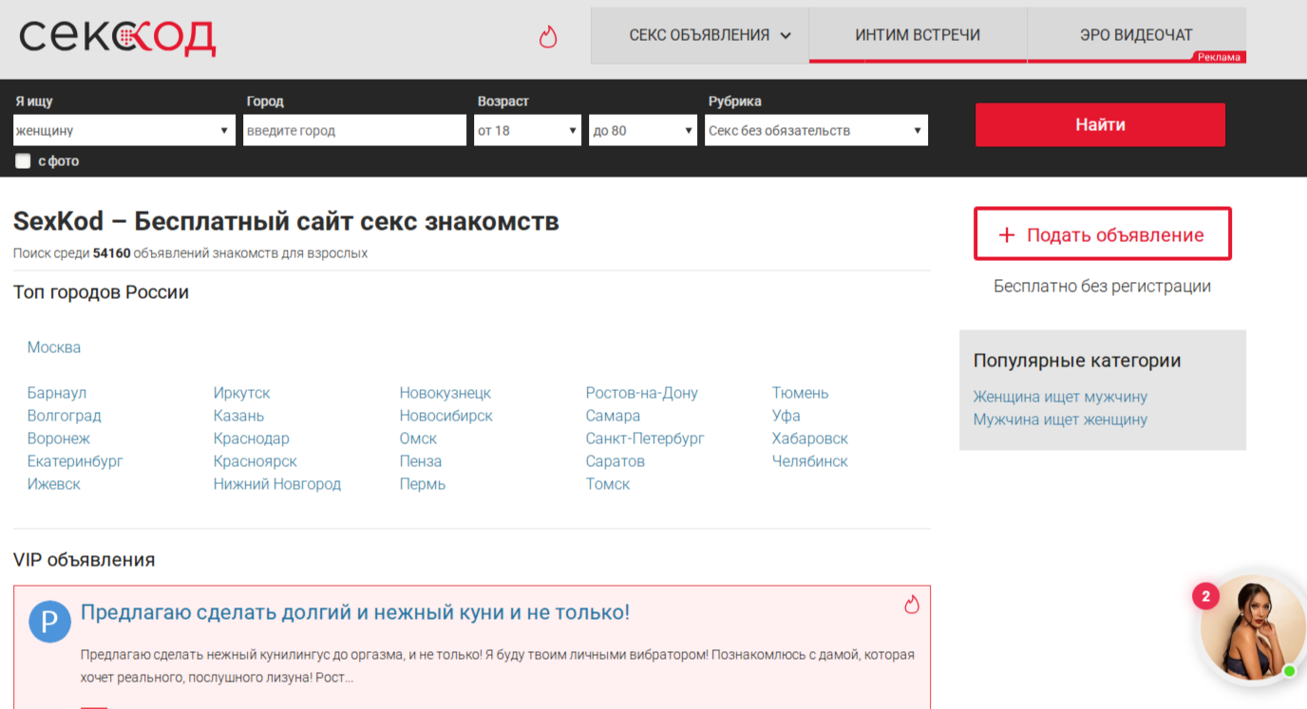Click the round "P" avatar on the VIP ad
1307x709 pixels.
tap(49, 622)
